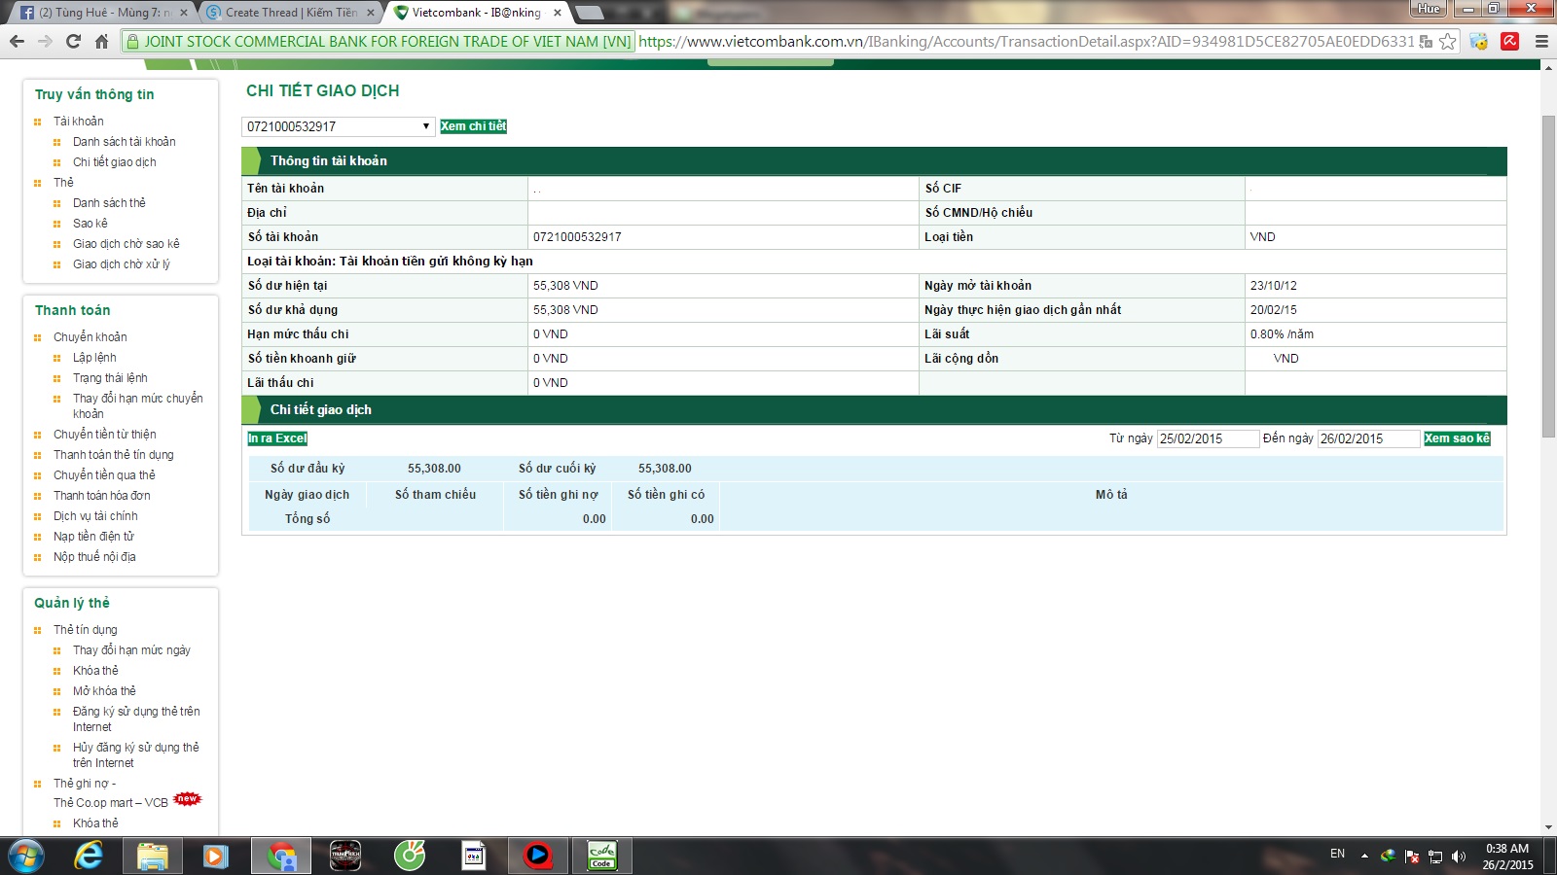Click the Xem sao kê button
Screen dimensions: 1557x875
pos(1457,438)
